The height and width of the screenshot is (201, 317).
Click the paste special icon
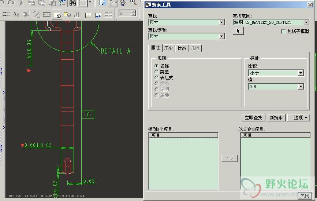point(52,3)
